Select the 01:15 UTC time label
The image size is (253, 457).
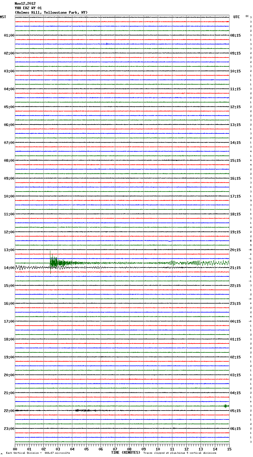point(235,339)
